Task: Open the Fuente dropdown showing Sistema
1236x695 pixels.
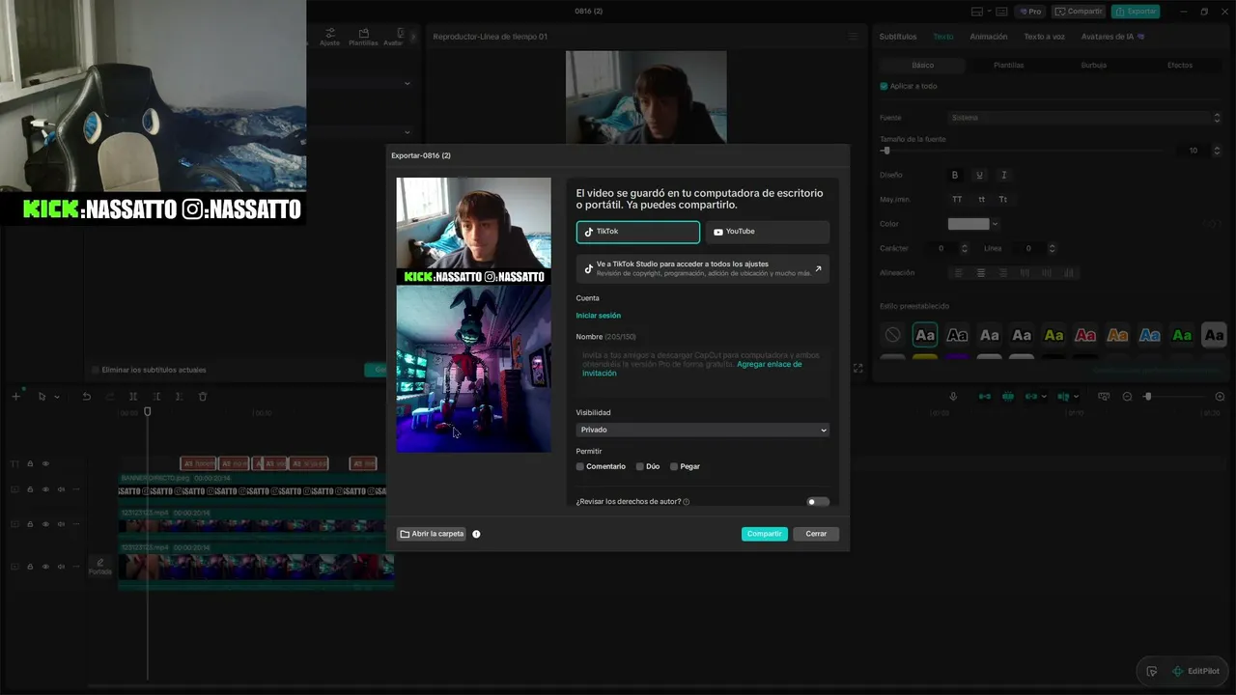Action: click(x=1085, y=118)
